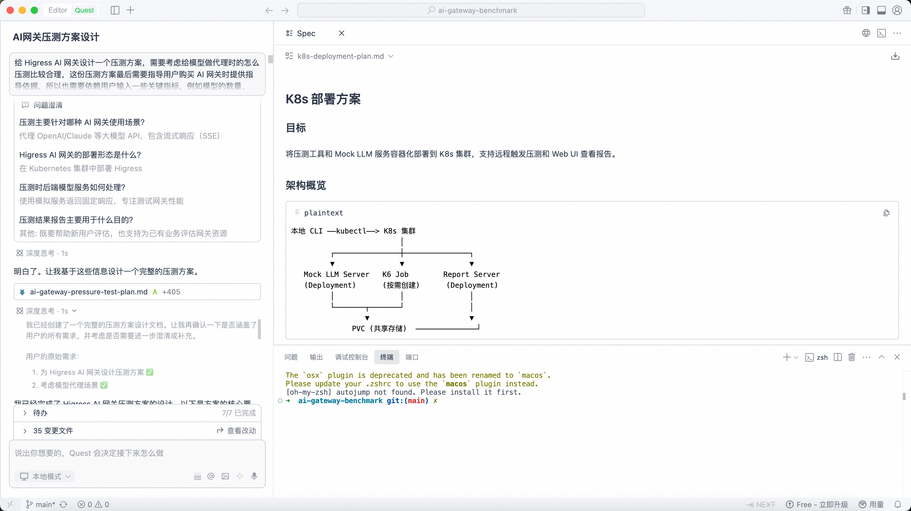Click the image attachment icon in chat input

click(225, 476)
